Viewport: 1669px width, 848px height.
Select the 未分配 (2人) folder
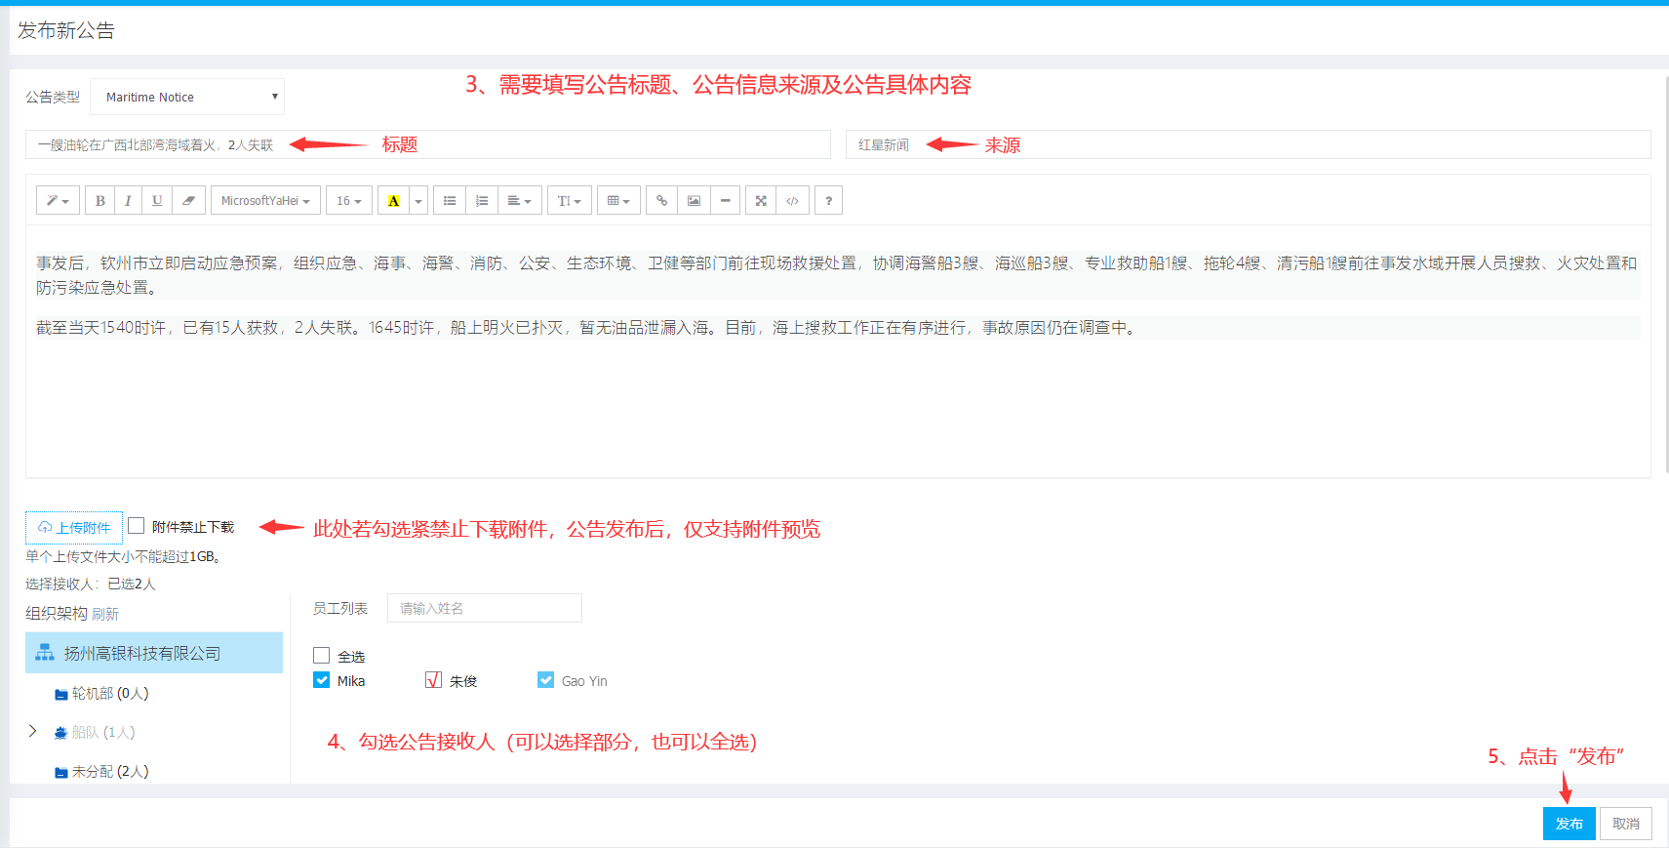tap(110, 771)
